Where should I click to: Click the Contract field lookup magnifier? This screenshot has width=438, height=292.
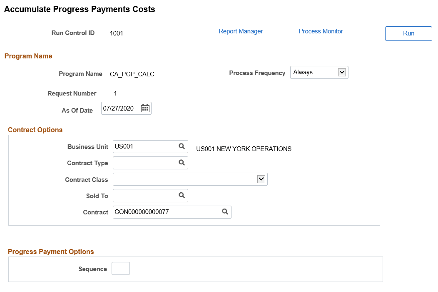[225, 212]
